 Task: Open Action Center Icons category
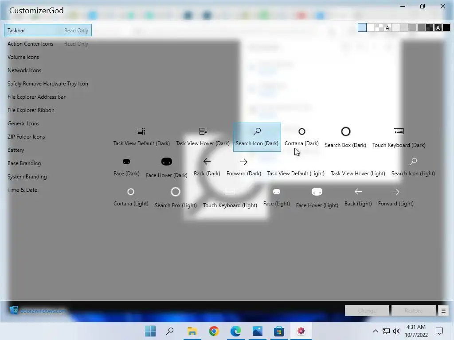(48, 44)
